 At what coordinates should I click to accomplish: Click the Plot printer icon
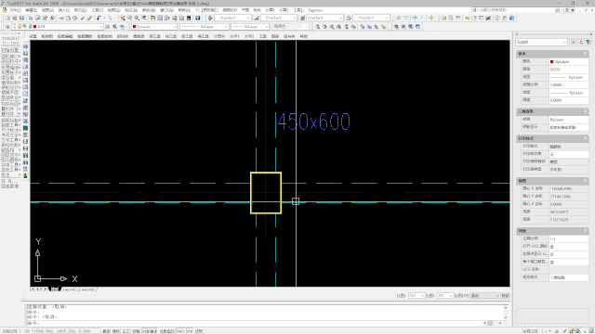tap(31, 18)
